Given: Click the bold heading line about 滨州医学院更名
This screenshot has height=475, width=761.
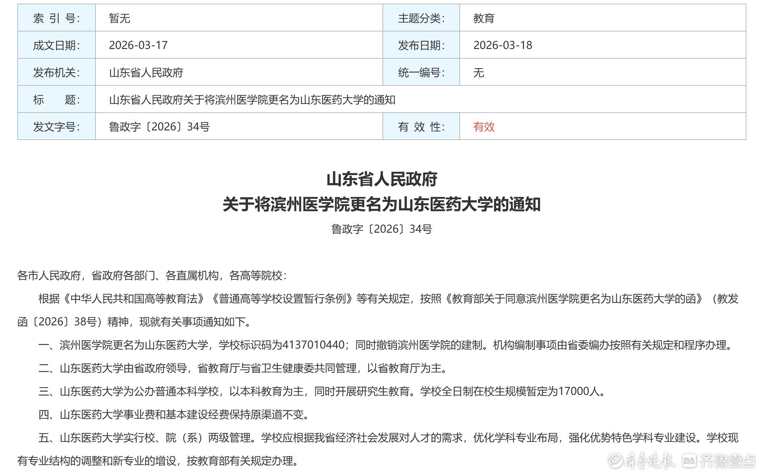Looking at the screenshot, I should click(381, 204).
